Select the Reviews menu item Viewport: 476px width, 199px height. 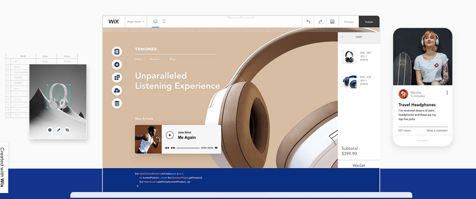point(154,59)
